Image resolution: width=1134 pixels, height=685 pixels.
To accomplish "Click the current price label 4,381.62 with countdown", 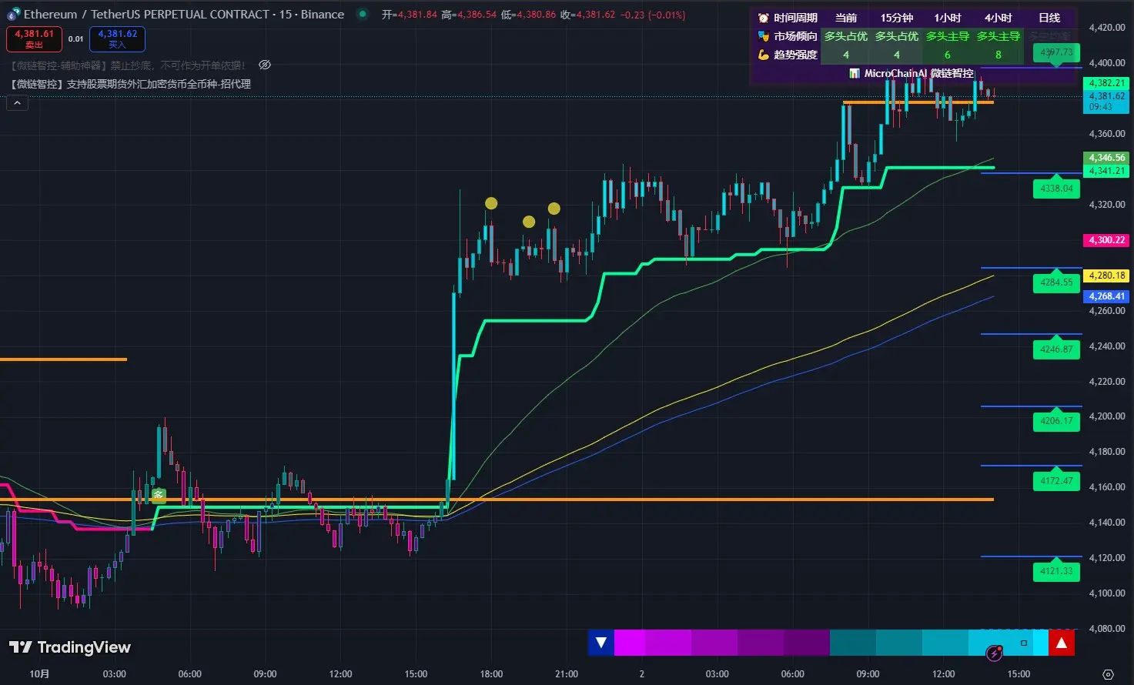I will pos(1106,102).
